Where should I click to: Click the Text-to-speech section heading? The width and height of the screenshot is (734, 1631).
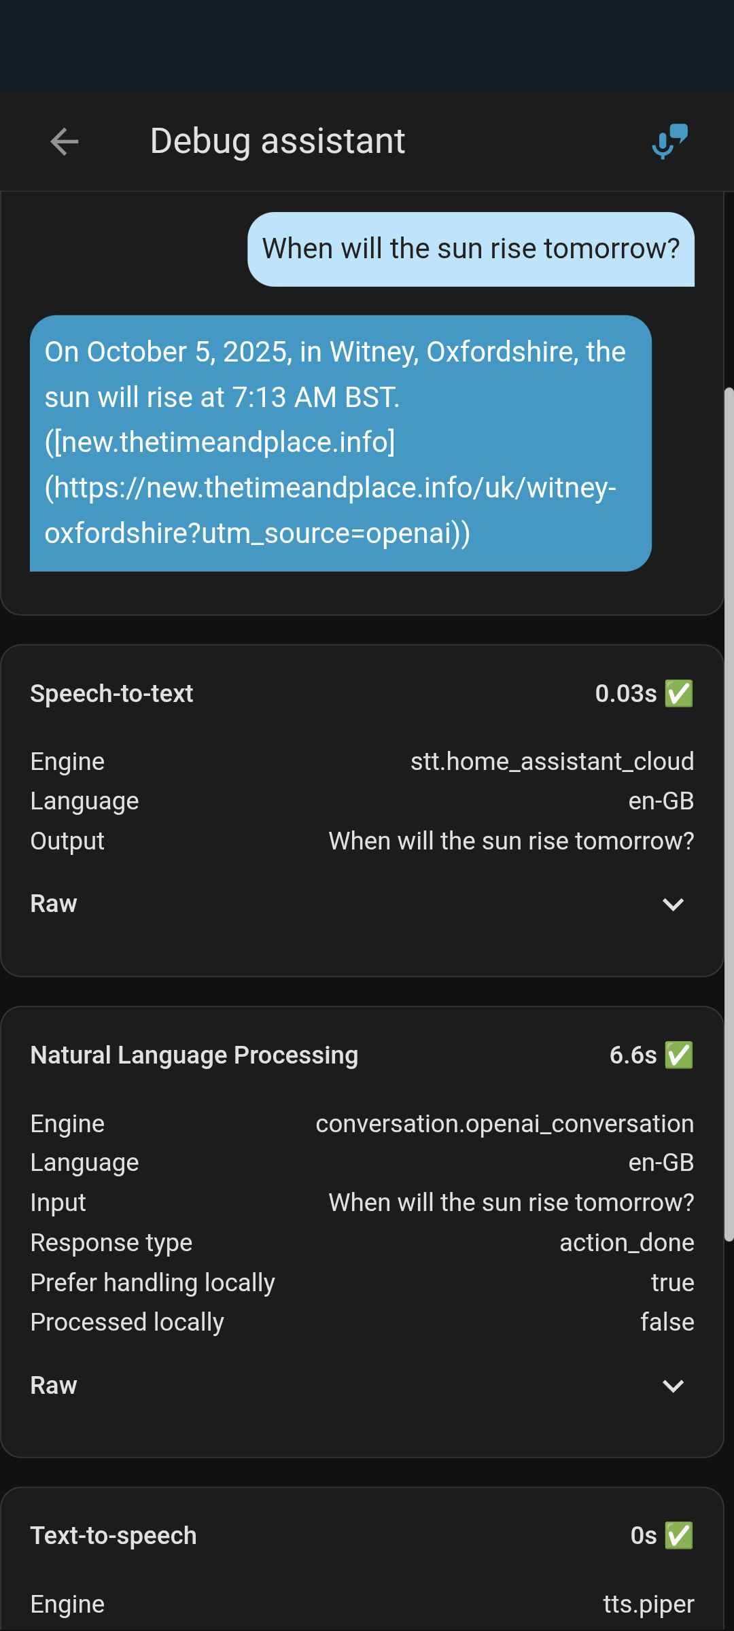coord(113,1536)
